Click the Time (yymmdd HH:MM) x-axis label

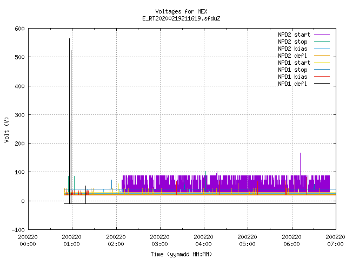(x=181, y=254)
